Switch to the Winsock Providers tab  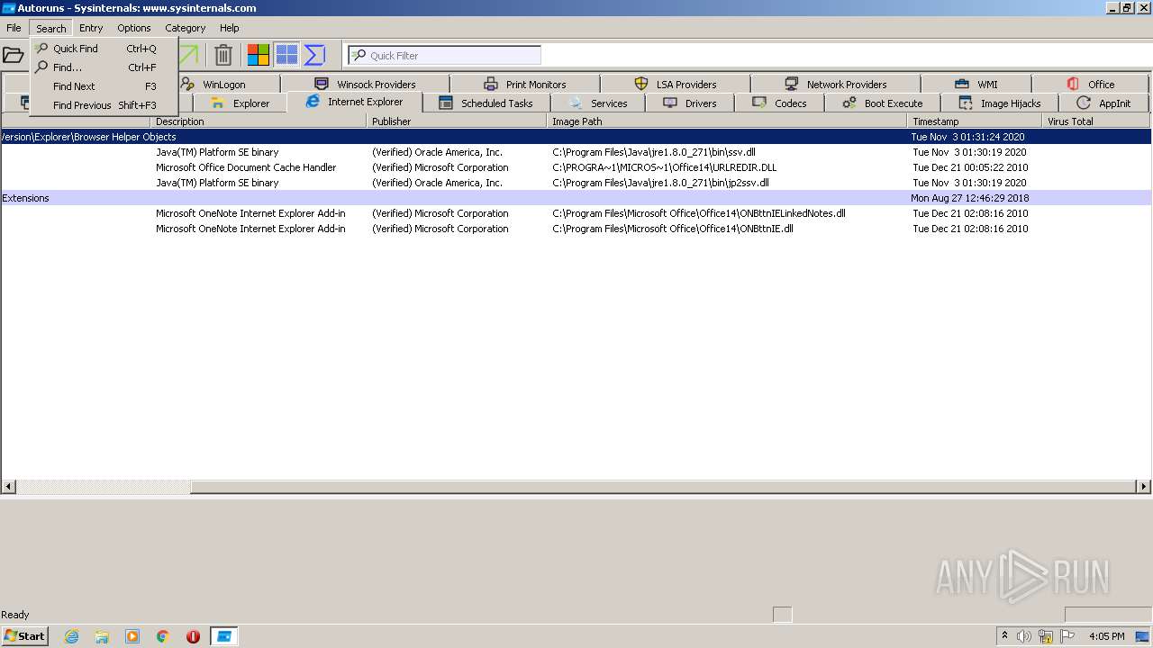pos(366,84)
